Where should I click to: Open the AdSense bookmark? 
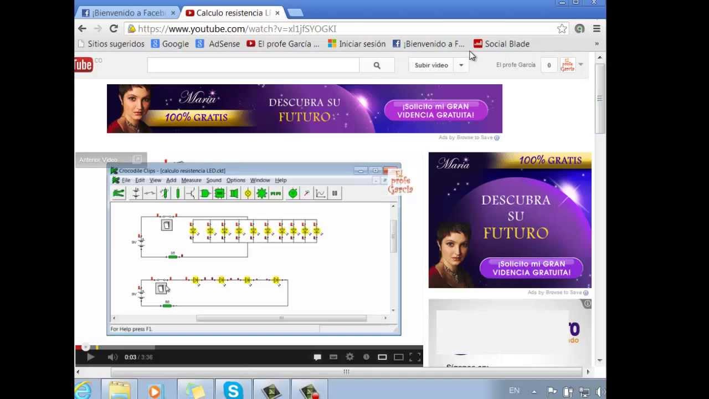click(218, 44)
